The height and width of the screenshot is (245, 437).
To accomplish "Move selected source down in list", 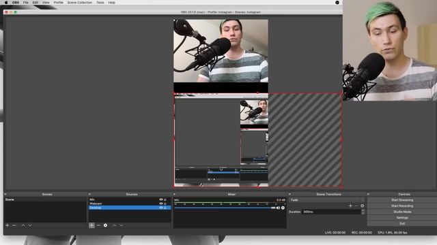I will (122, 225).
